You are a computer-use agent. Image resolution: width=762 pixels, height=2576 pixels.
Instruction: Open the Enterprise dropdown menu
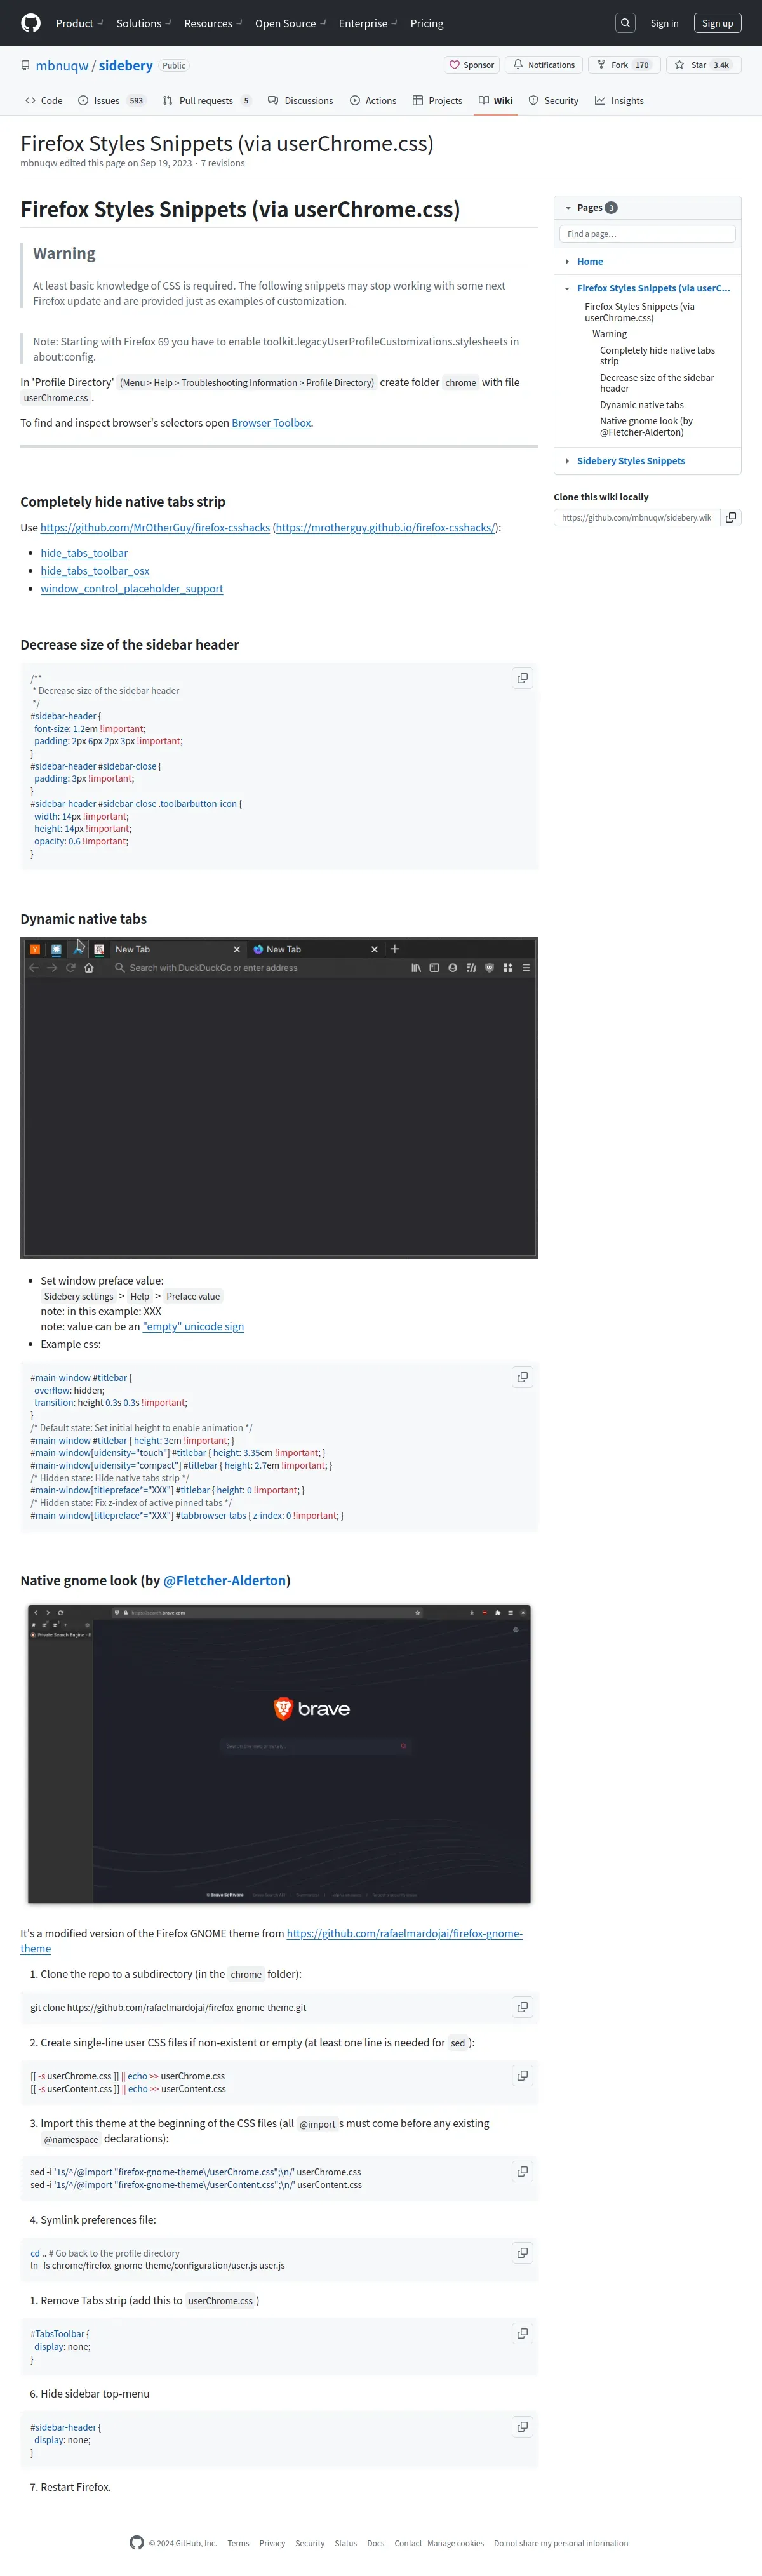point(367,23)
